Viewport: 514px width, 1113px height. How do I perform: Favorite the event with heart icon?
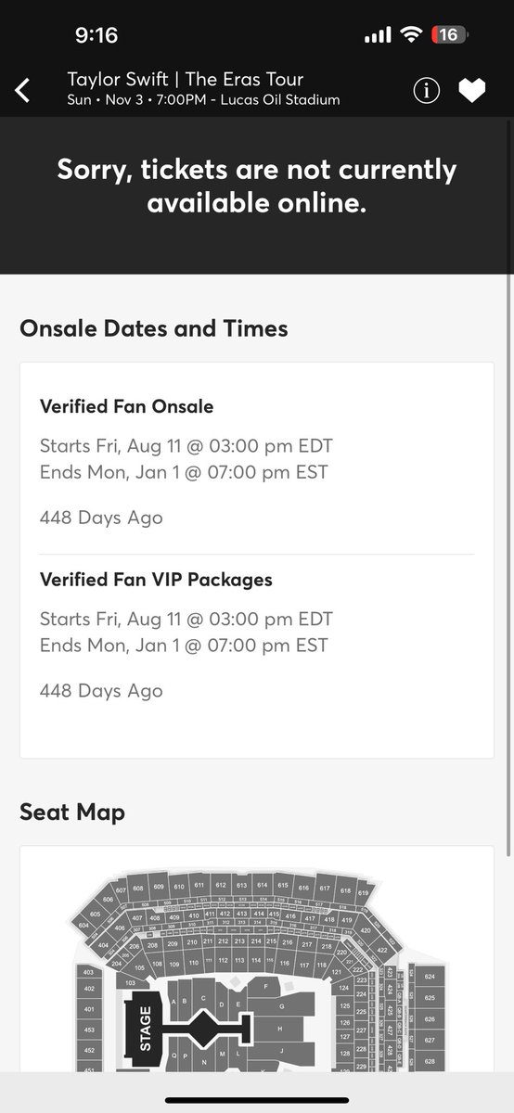472,90
